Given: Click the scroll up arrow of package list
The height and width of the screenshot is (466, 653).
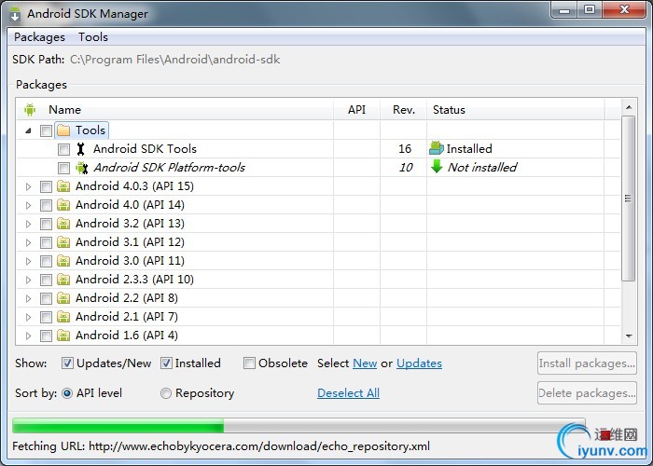Looking at the screenshot, I should coord(629,108).
